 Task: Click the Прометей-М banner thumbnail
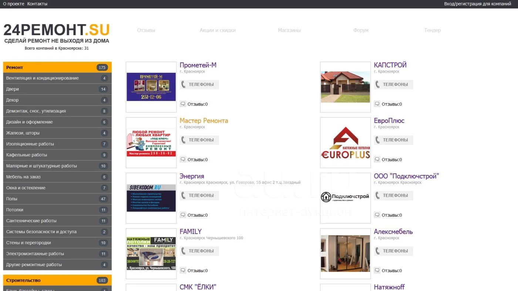tap(151, 87)
